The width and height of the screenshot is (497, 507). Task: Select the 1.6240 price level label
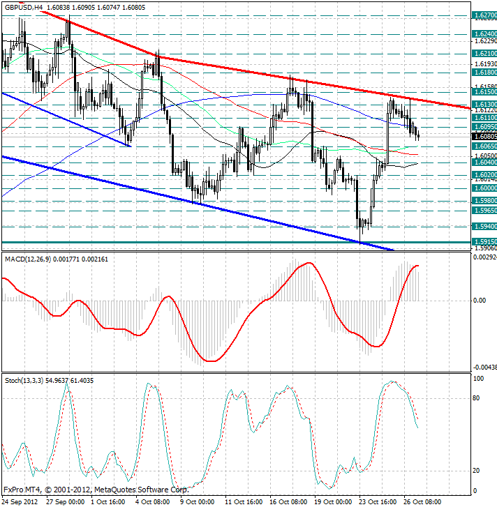click(x=484, y=34)
